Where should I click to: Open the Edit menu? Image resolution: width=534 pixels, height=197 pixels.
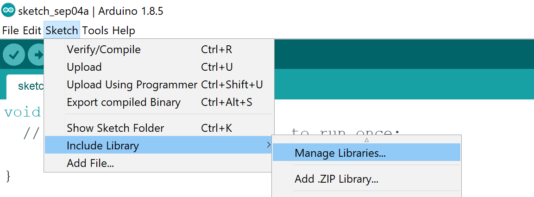(x=32, y=31)
